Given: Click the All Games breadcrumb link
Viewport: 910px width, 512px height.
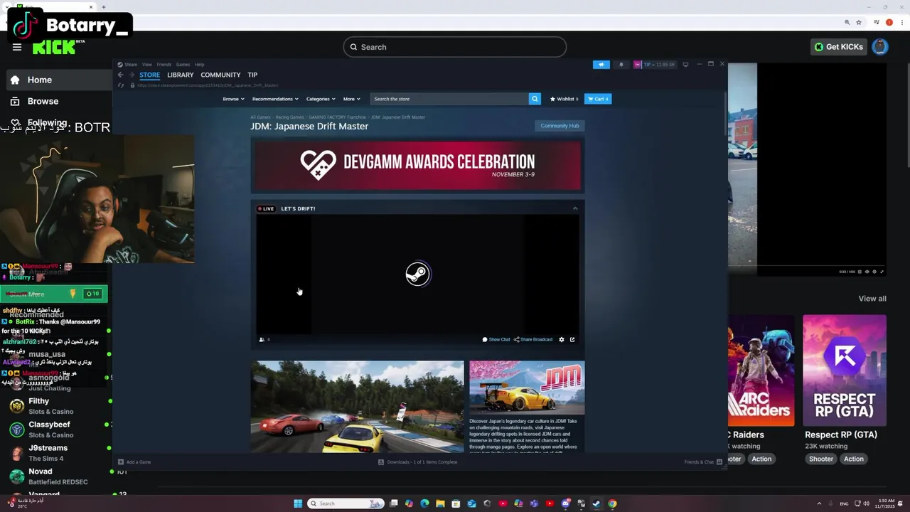Looking at the screenshot, I should (260, 117).
